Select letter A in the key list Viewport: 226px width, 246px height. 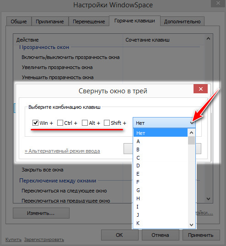coord(161,141)
